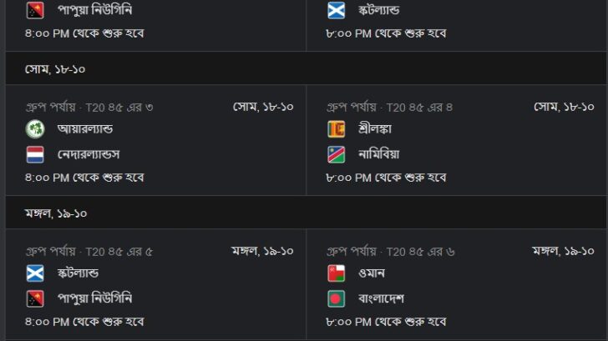Click the Namibia flag icon
608x341 pixels.
(337, 154)
